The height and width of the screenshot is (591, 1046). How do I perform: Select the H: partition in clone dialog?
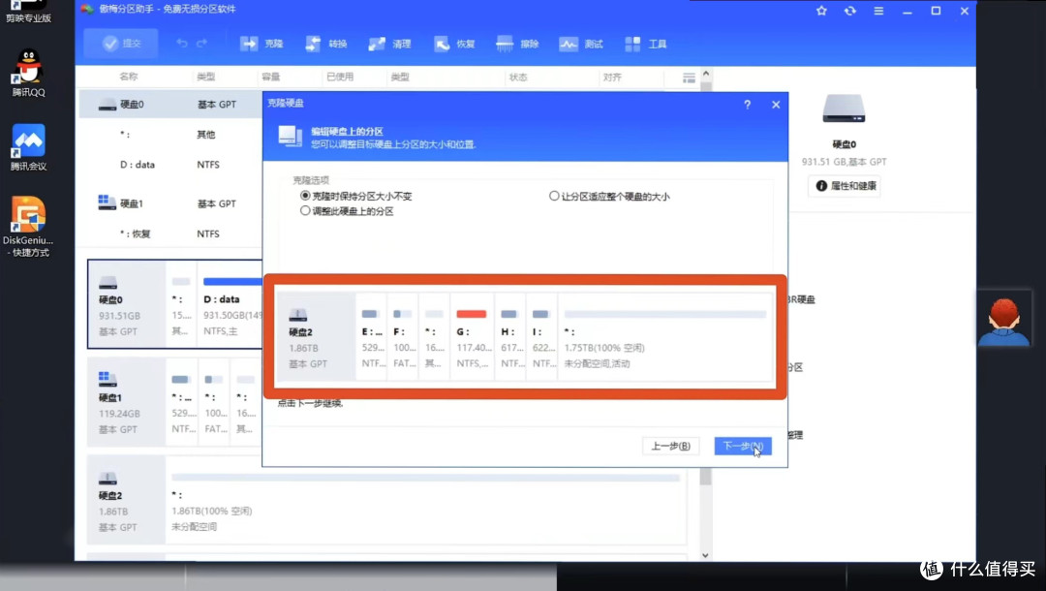[510, 336]
